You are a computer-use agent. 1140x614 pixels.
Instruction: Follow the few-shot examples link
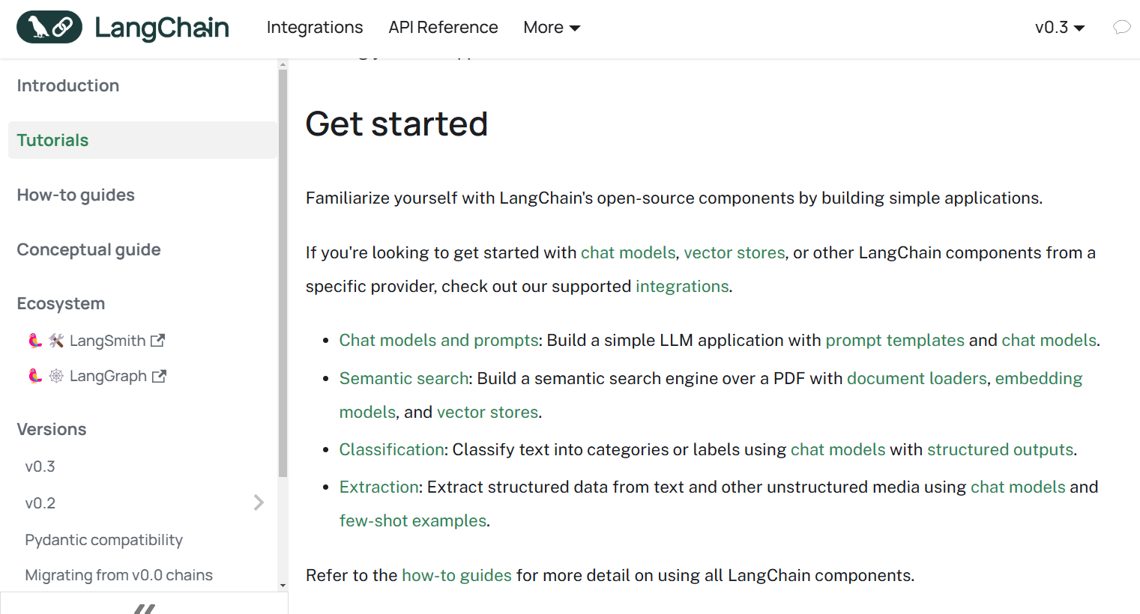point(413,520)
